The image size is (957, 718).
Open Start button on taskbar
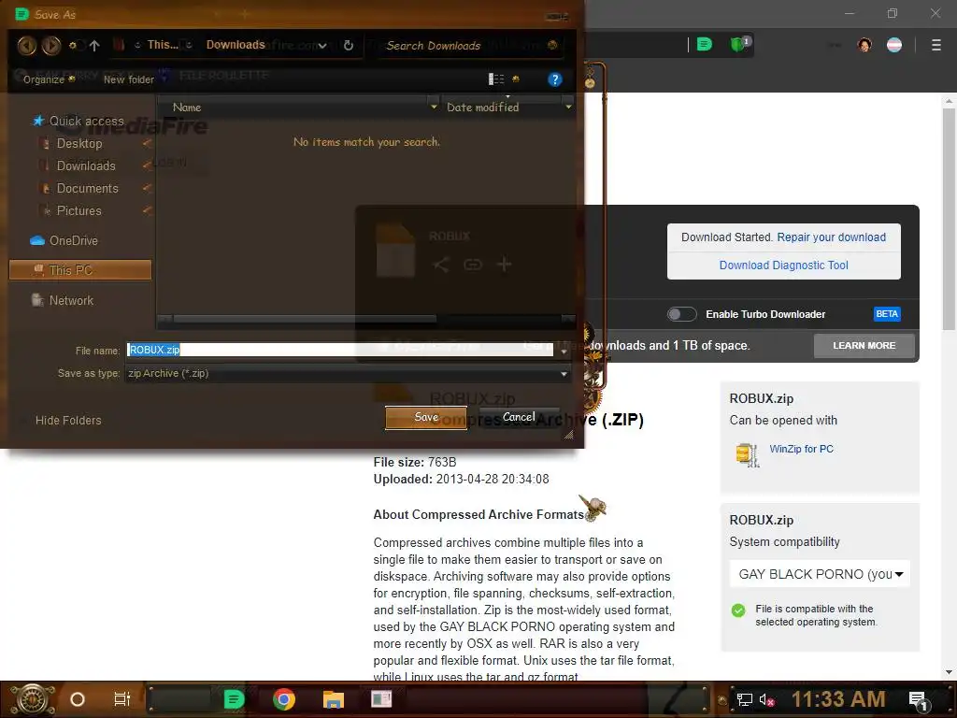click(33, 699)
